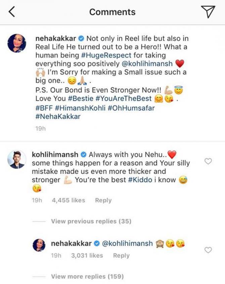Open nehakakkar's profile picture in caption
The image size is (225, 284).
16,43
